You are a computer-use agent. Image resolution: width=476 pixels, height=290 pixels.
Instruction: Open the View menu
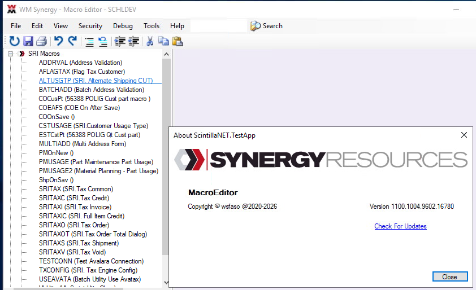(x=60, y=26)
